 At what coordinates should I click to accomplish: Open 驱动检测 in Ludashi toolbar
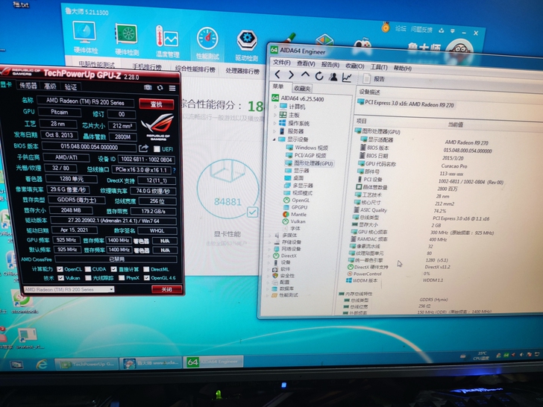click(x=247, y=45)
